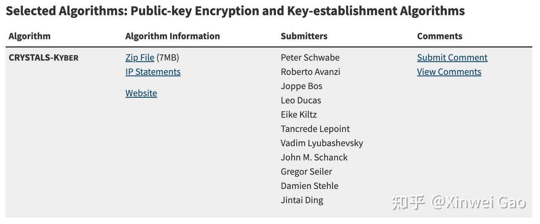Visit the CRYSTALS-Kyber Website link
Screen dimensions: 540x224
pyautogui.click(x=141, y=93)
